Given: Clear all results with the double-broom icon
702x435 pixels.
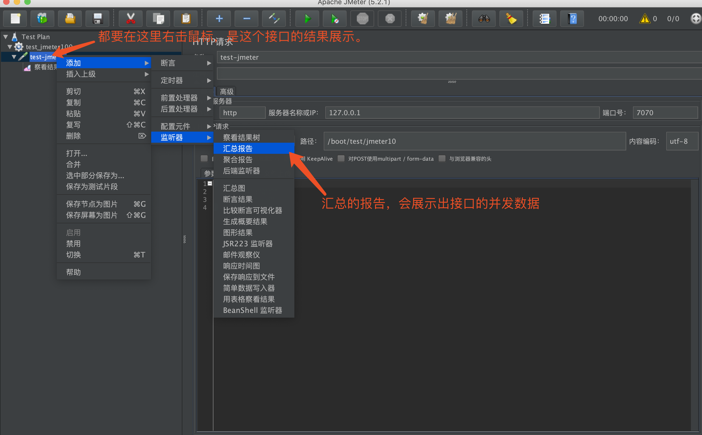Looking at the screenshot, I should [451, 19].
